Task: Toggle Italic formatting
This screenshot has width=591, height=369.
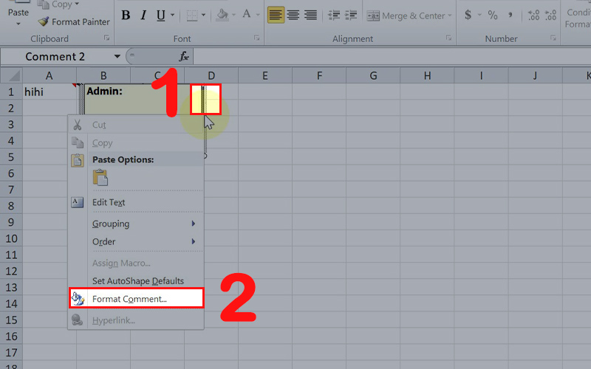Action: coord(143,15)
